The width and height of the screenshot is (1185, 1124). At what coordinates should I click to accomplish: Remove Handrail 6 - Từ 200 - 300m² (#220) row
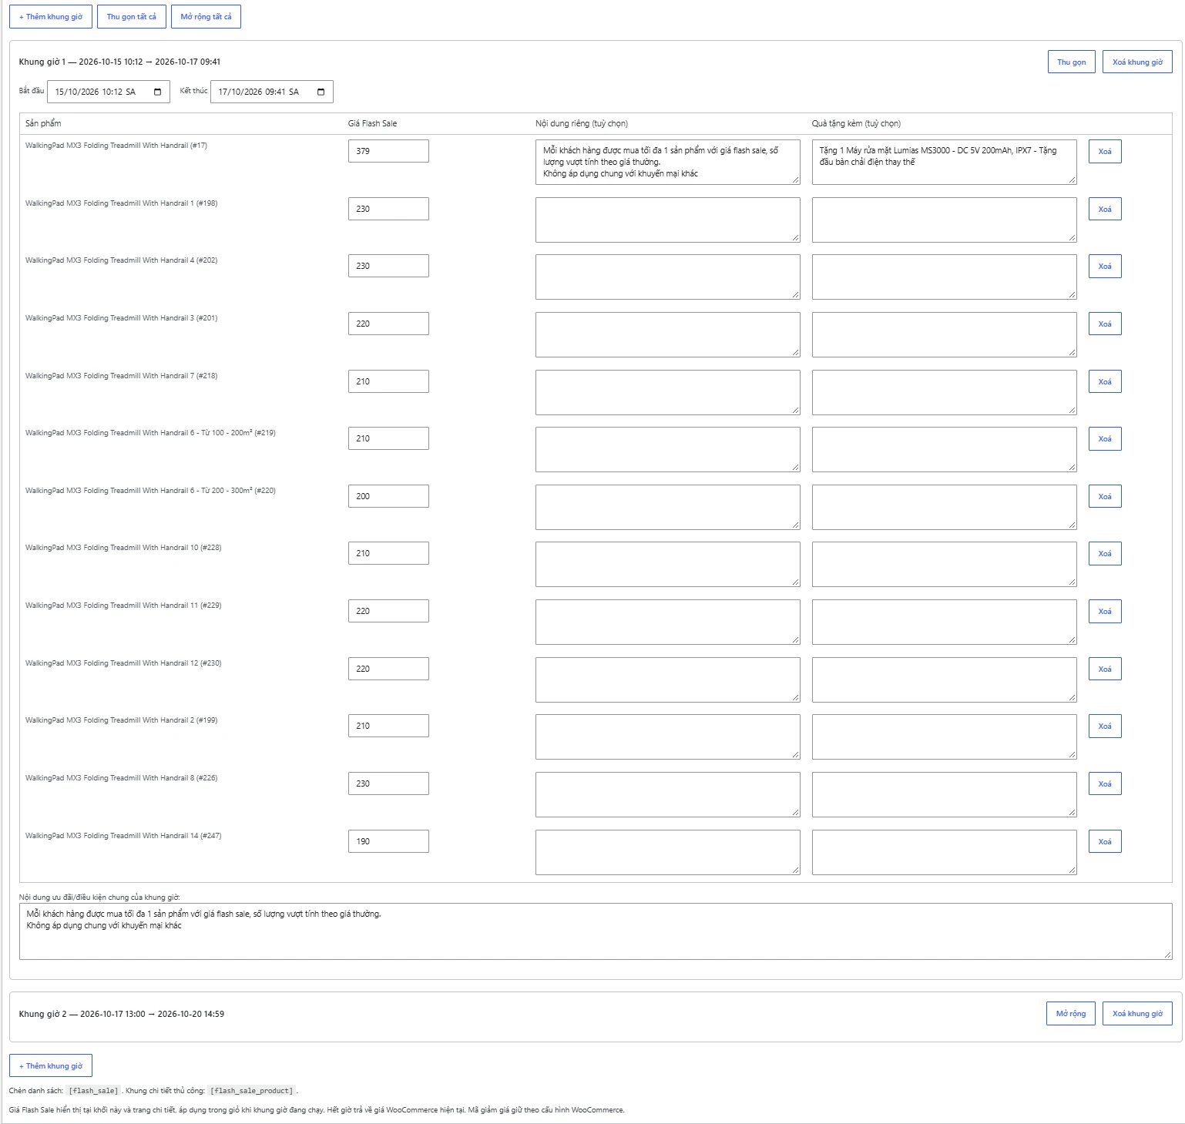(x=1105, y=496)
